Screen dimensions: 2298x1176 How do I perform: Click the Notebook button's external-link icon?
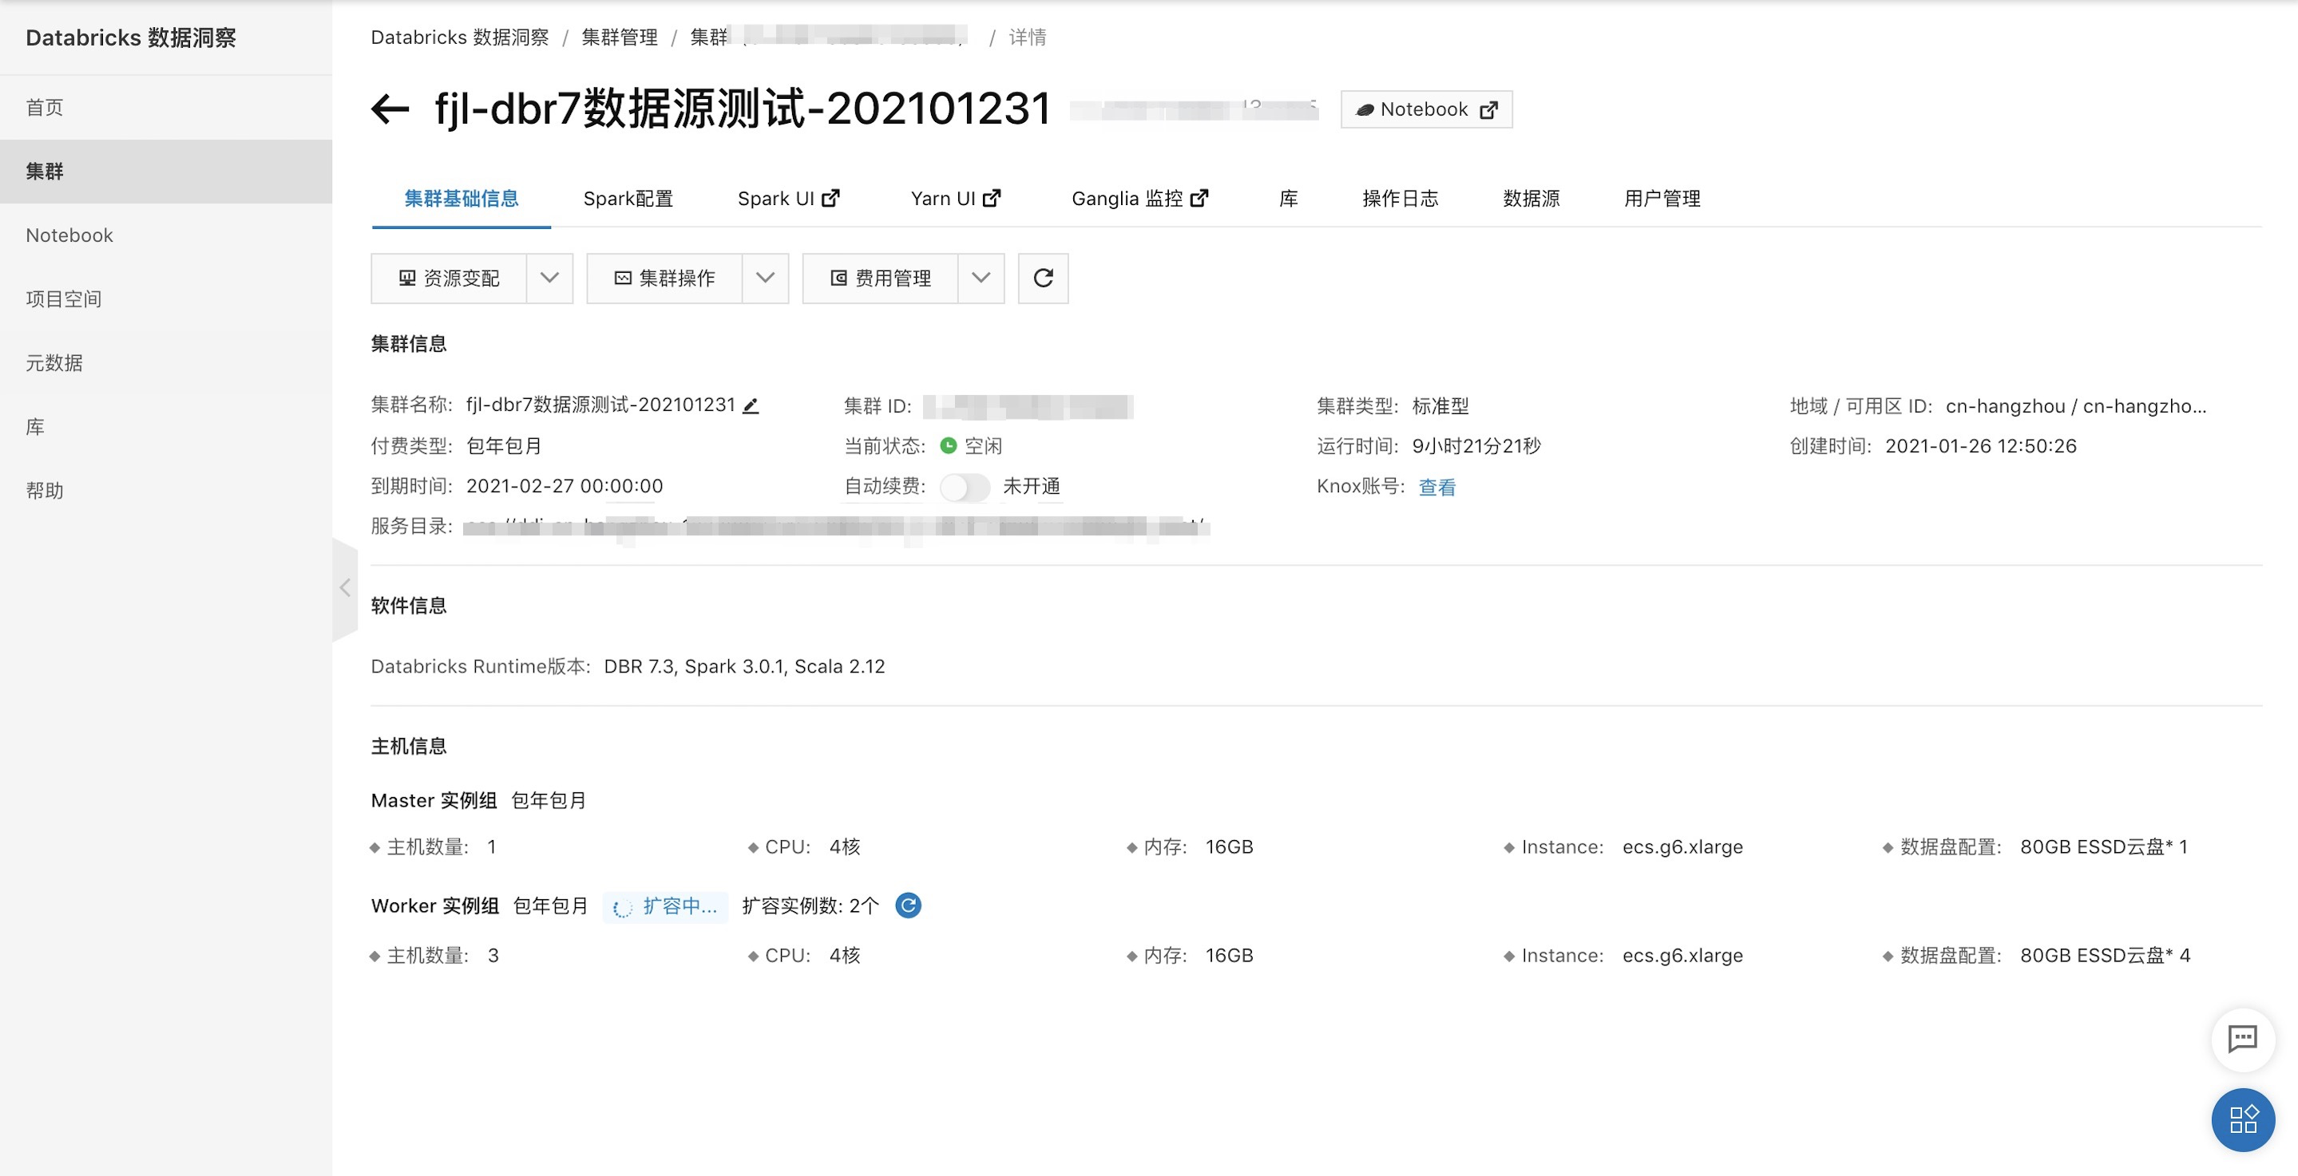click(1488, 109)
